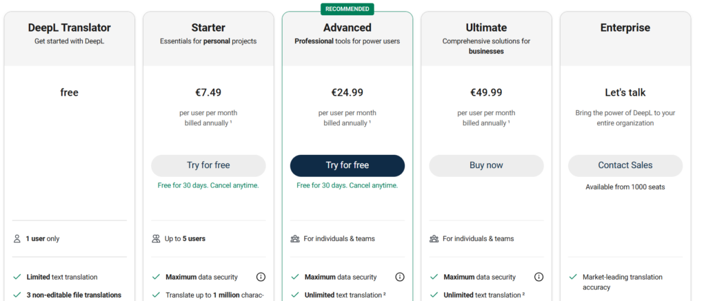Click the Contact Sales button
706x301 pixels.
pos(625,165)
